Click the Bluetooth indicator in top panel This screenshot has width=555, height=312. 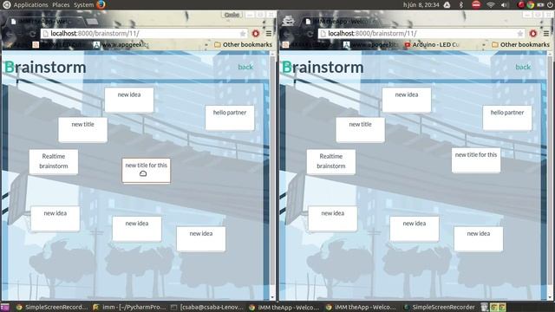click(460, 4)
